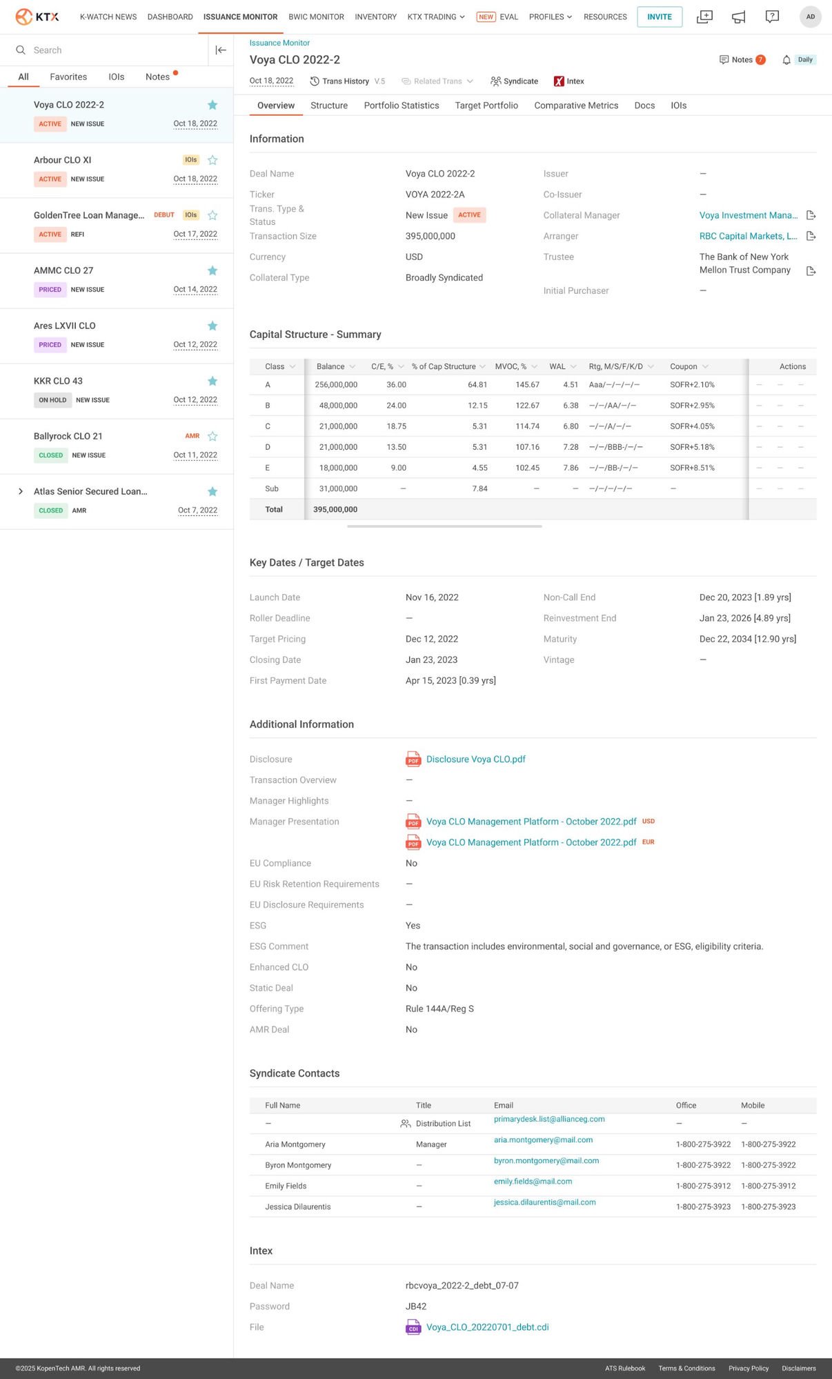Favorite Arbour CLO XI with the star

pos(212,160)
